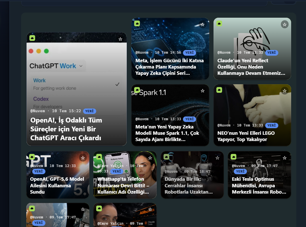
Task: Click @Emre Yalçın author on Whatsapp card
Action: point(110,166)
